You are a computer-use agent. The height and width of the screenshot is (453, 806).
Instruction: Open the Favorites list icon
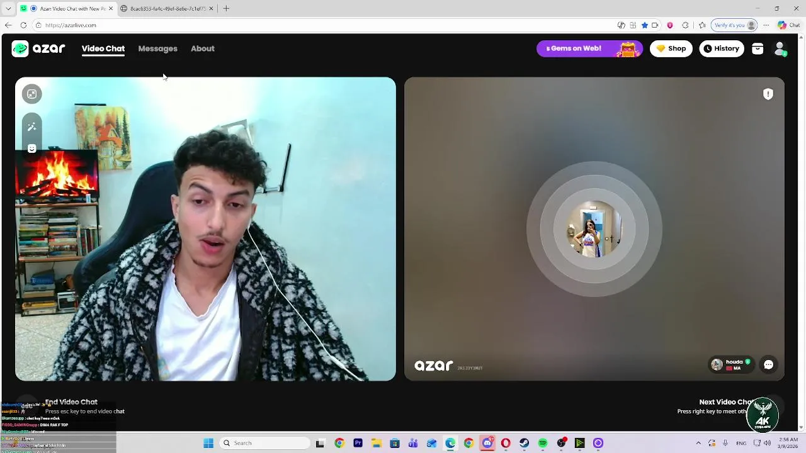702,25
